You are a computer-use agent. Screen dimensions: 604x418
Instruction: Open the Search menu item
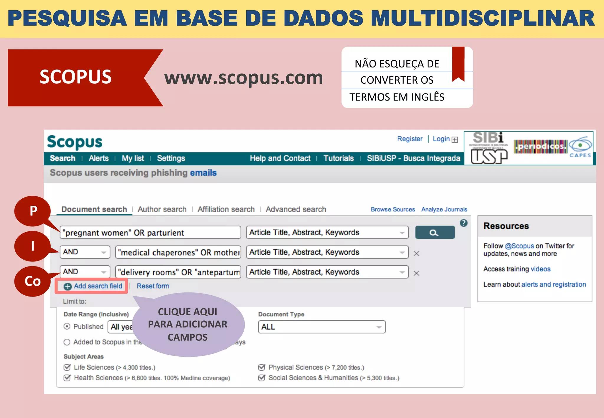[x=63, y=158]
